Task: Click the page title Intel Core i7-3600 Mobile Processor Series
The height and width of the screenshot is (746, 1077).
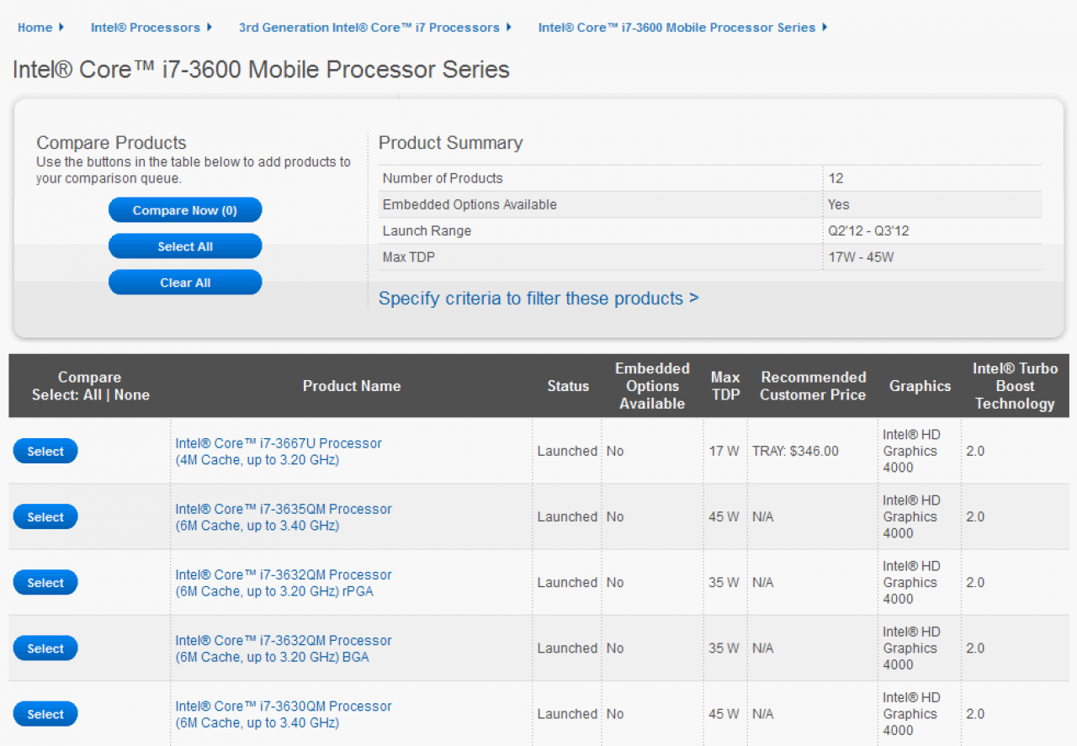Action: pyautogui.click(x=261, y=69)
